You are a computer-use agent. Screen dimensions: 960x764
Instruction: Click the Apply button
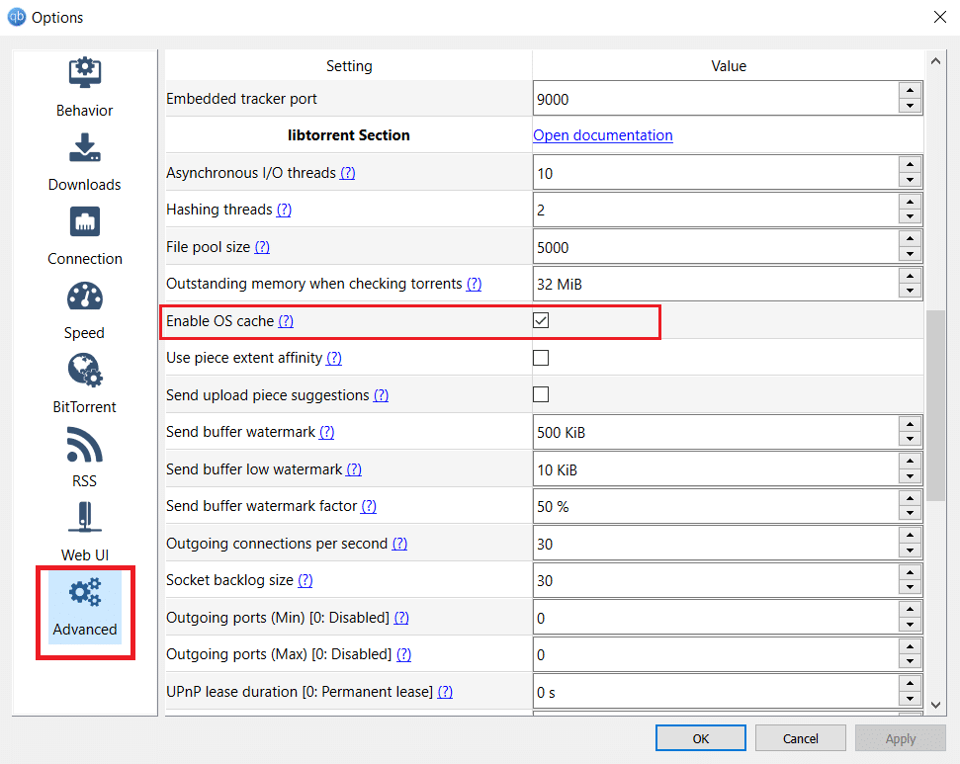point(900,738)
